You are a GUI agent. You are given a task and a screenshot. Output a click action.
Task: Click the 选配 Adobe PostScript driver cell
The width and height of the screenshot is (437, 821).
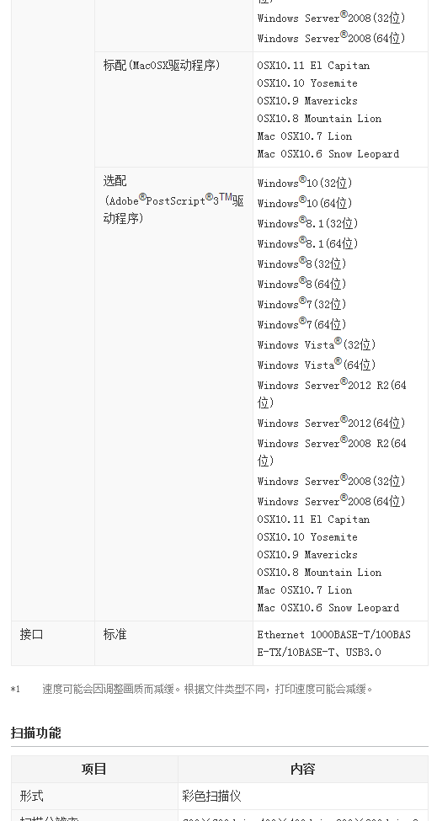173,394
